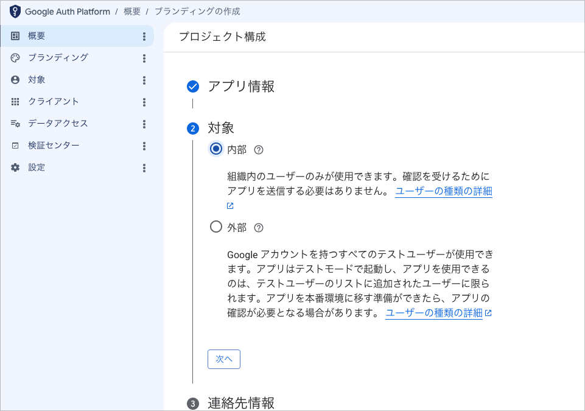Click 概要 in the breadcrumb
585x411 pixels.
(132, 12)
